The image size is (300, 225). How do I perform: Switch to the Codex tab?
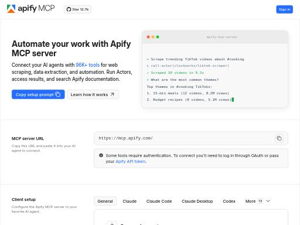[229, 201]
